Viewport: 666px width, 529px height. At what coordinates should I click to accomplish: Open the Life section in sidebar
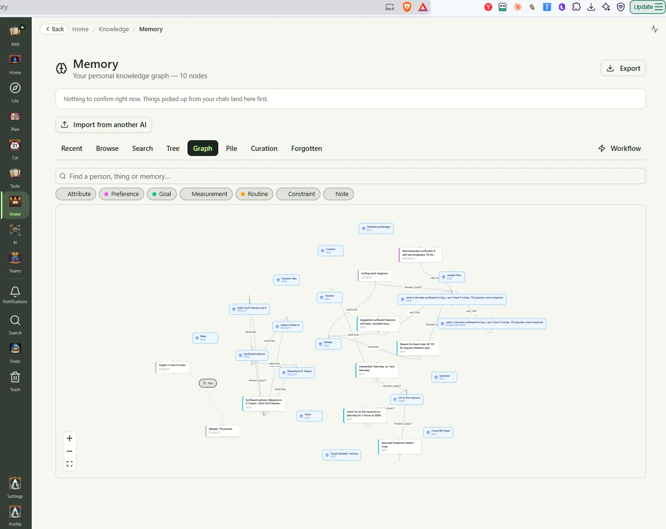[x=15, y=93]
